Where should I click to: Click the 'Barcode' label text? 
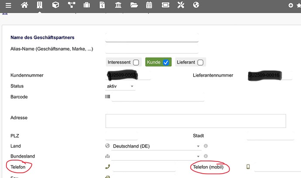(19, 97)
